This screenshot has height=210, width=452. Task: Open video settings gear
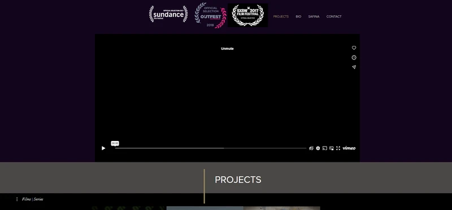click(x=318, y=148)
